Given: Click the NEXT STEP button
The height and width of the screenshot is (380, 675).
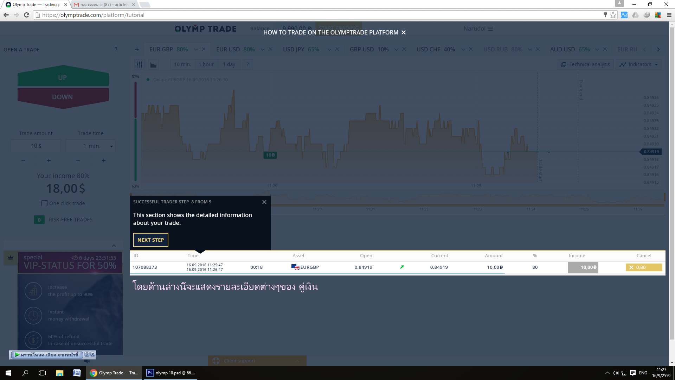Looking at the screenshot, I should 150,240.
